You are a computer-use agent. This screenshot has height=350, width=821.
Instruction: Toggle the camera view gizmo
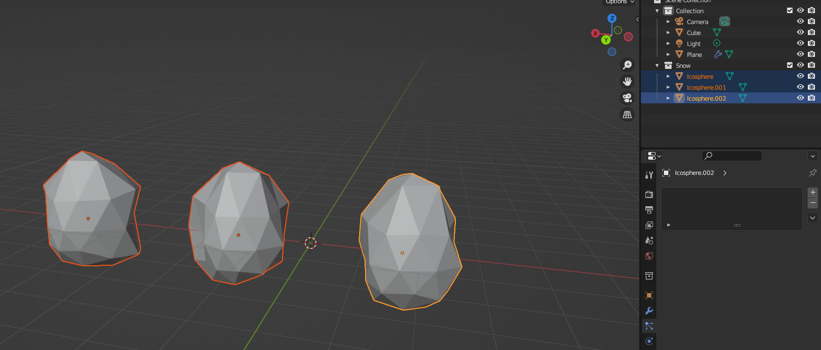click(627, 98)
